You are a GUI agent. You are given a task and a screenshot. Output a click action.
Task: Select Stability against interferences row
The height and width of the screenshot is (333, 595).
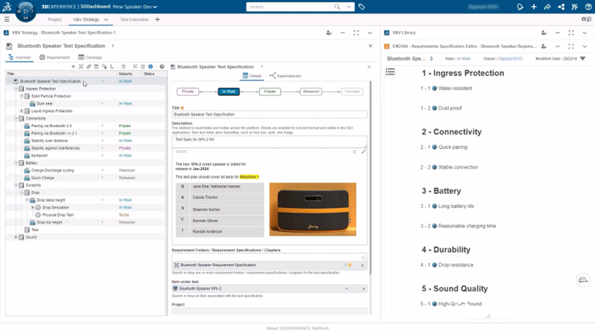click(86, 148)
